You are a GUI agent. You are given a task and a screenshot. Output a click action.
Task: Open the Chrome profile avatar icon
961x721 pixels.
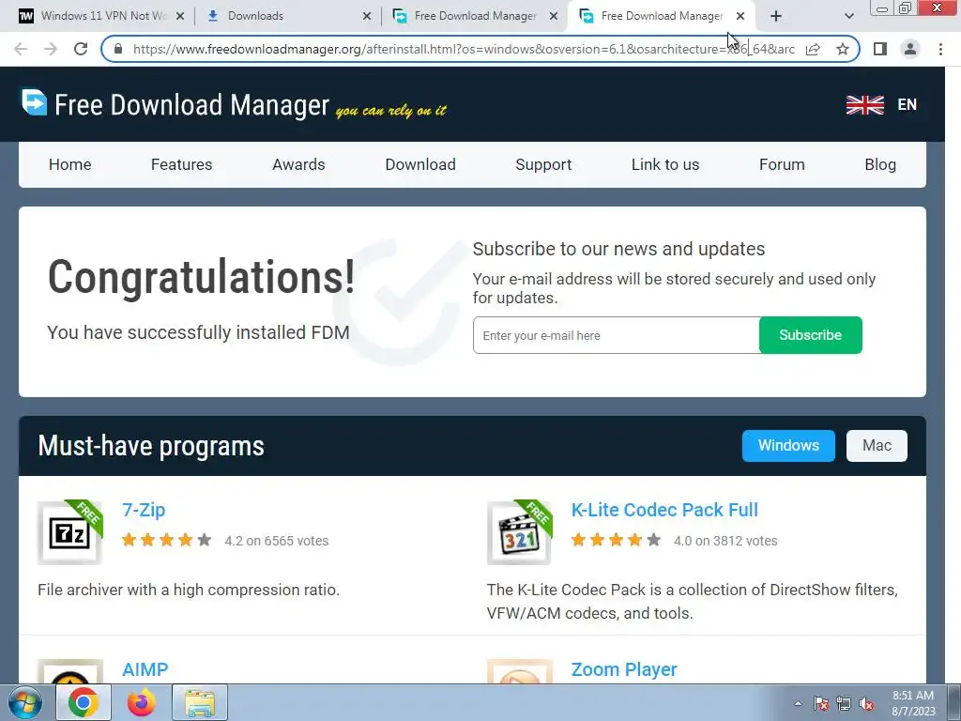point(910,49)
